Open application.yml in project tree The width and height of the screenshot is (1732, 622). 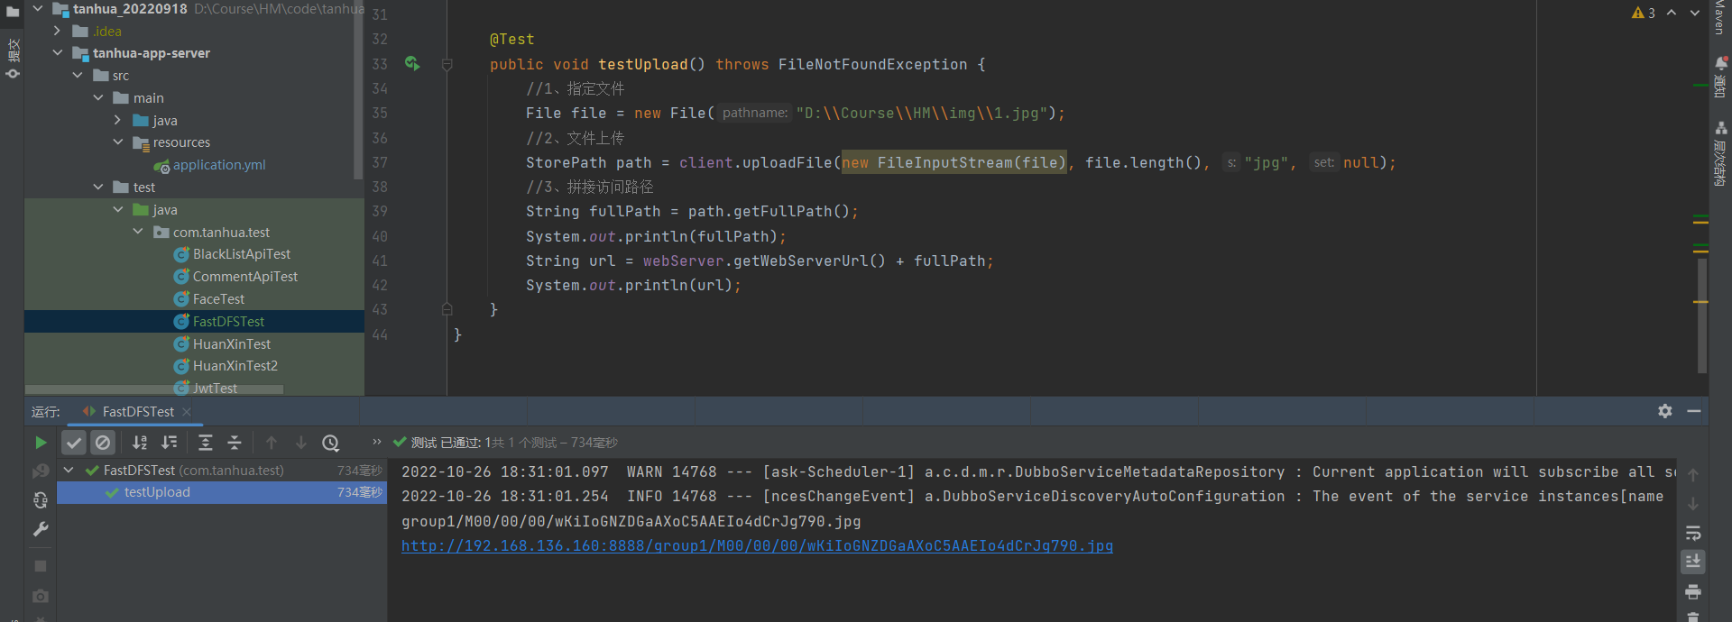tap(219, 165)
